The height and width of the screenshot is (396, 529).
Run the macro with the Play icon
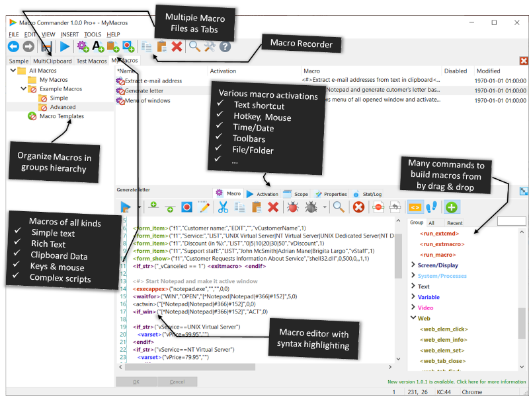pyautogui.click(x=63, y=47)
